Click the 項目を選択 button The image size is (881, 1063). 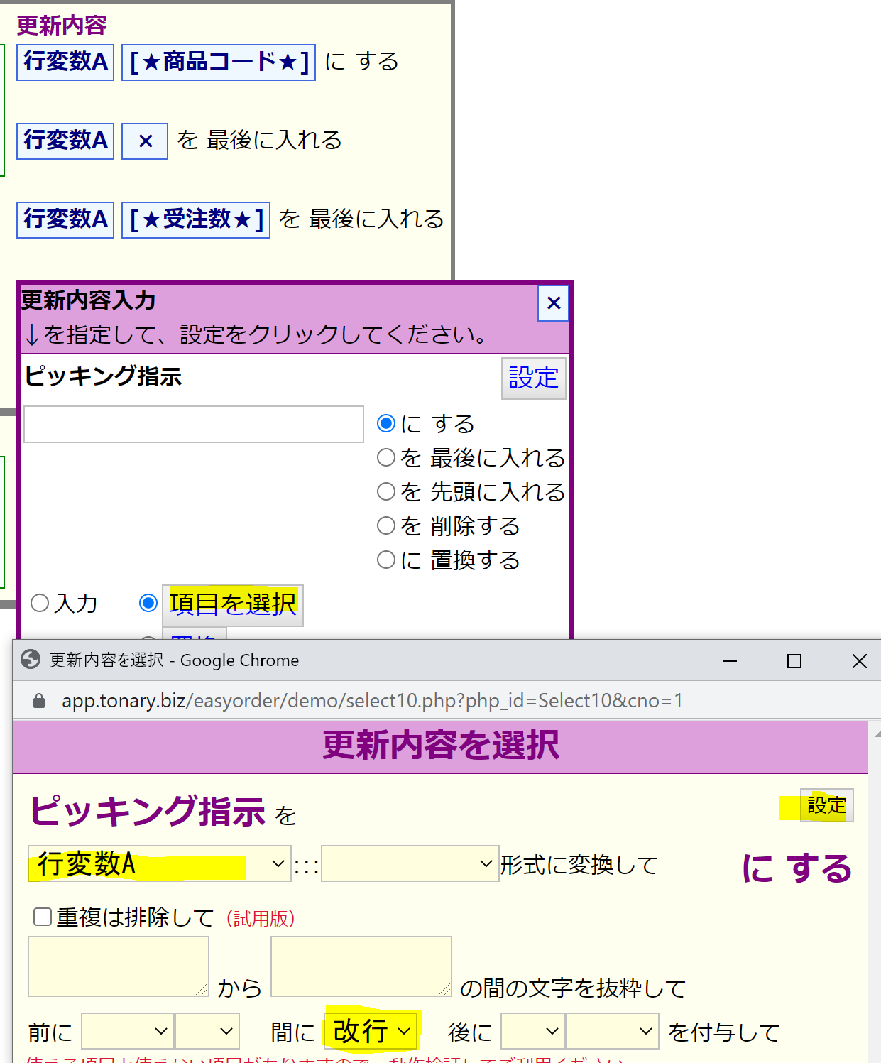point(232,604)
